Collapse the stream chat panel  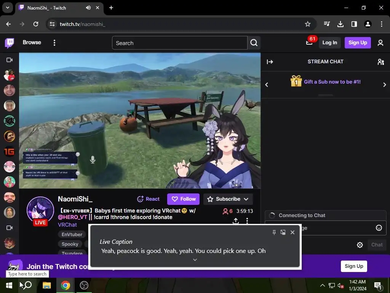coord(270,62)
